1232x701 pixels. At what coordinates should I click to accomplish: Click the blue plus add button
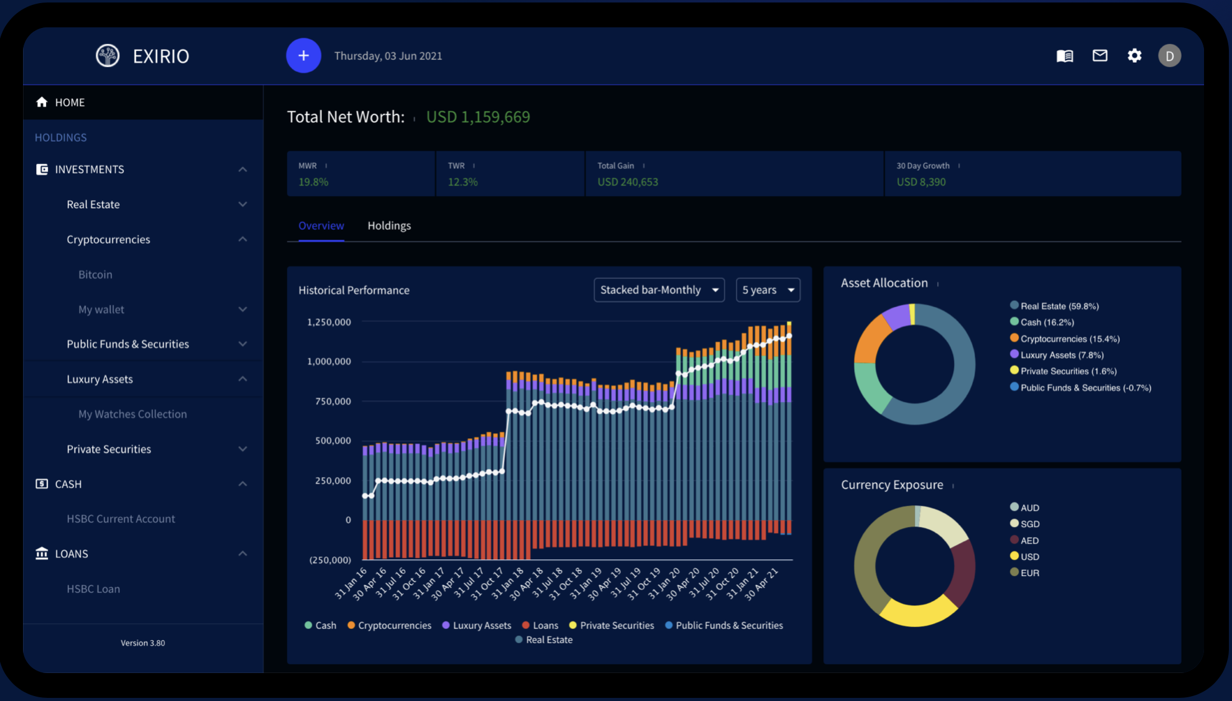[303, 56]
